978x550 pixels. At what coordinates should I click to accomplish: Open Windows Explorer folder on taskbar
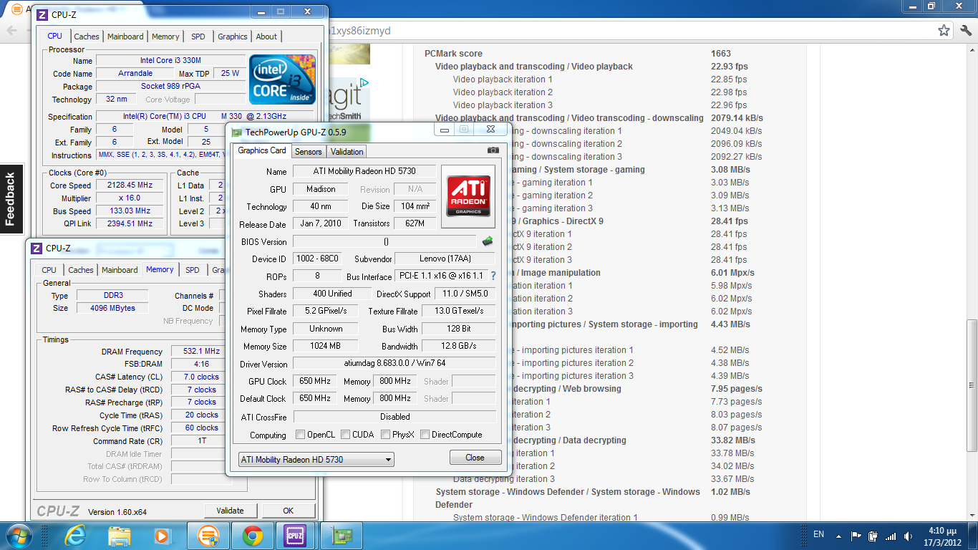(119, 536)
